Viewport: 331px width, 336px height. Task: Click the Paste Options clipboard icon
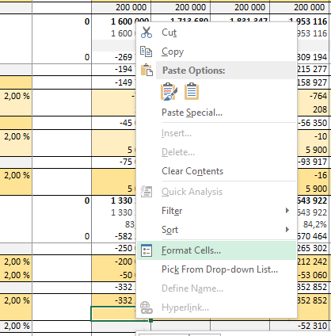click(146, 71)
